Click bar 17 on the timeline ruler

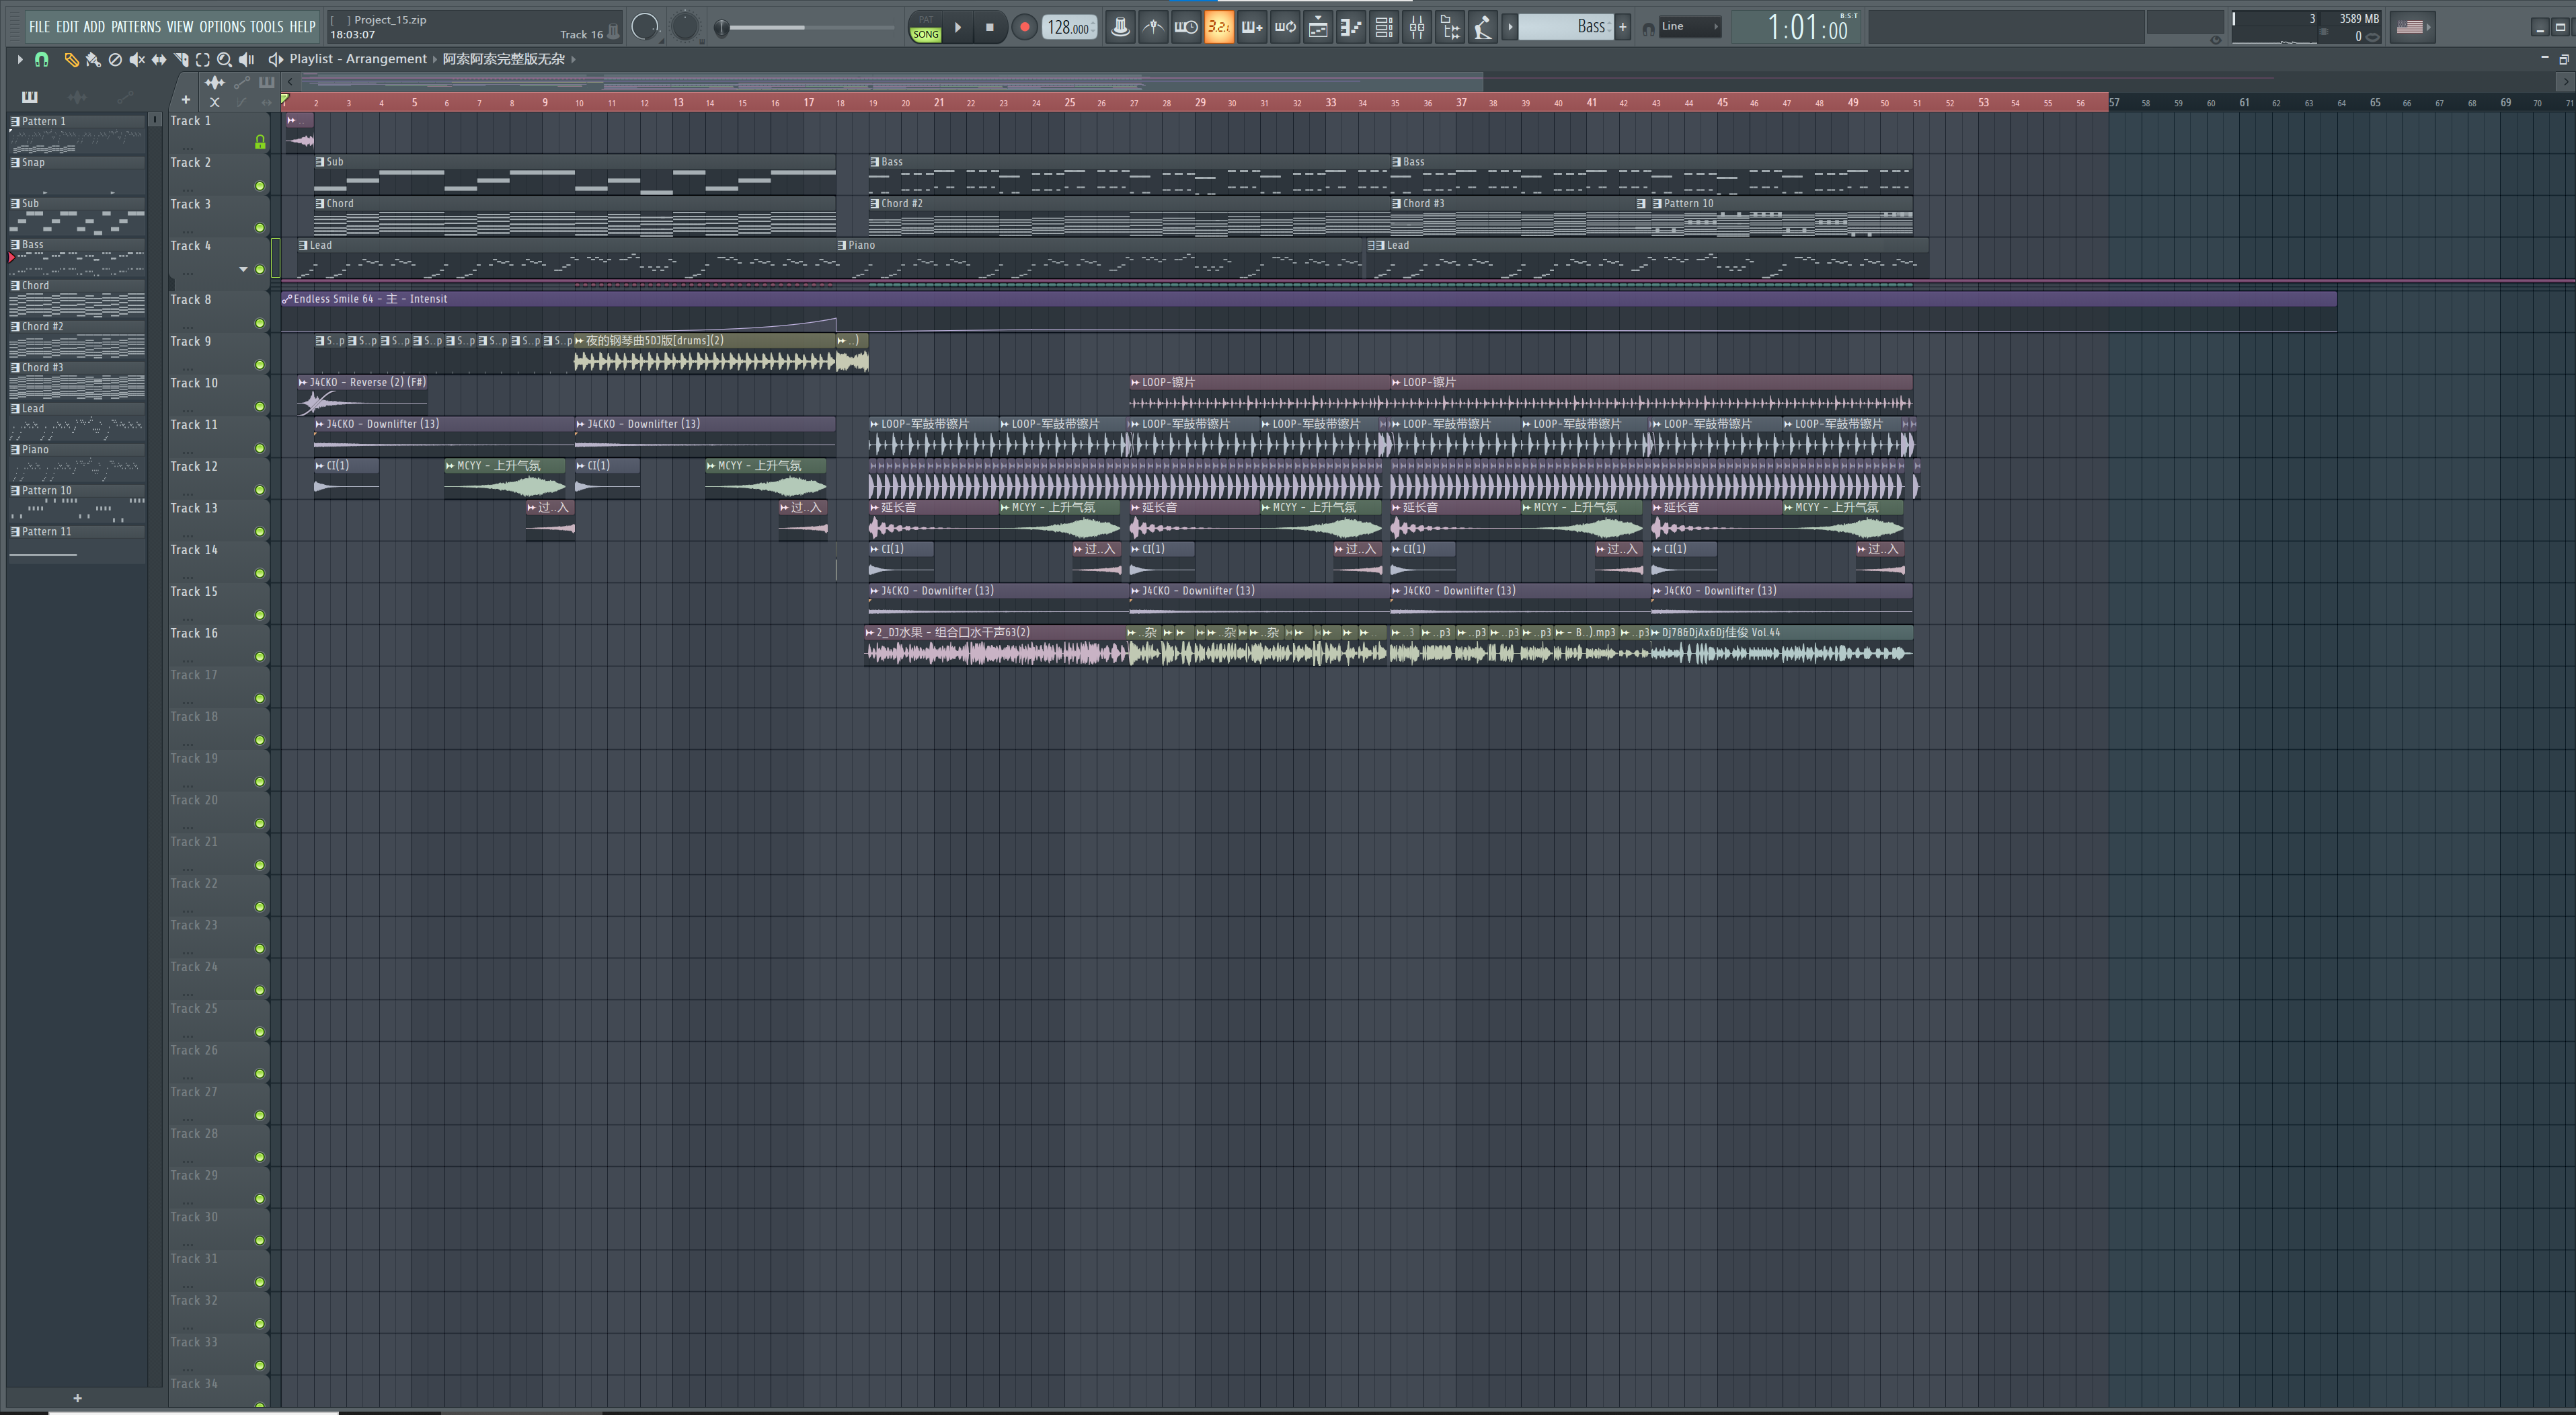pos(808,102)
